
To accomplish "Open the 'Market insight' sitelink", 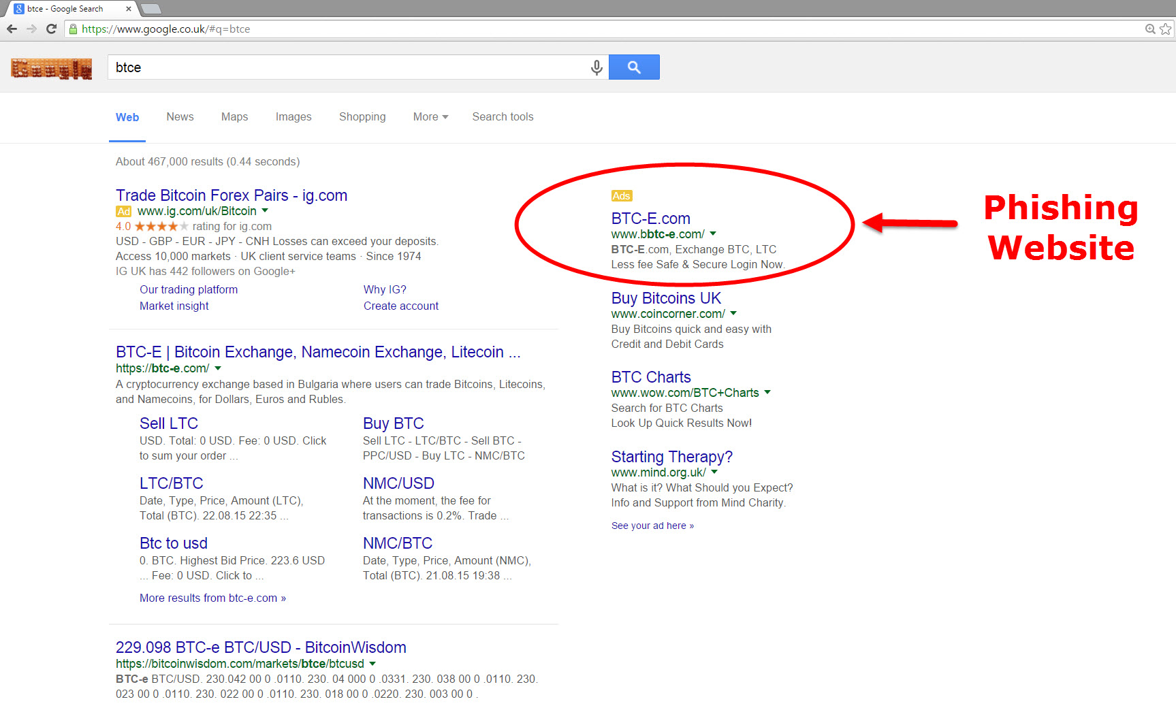I will (x=174, y=306).
